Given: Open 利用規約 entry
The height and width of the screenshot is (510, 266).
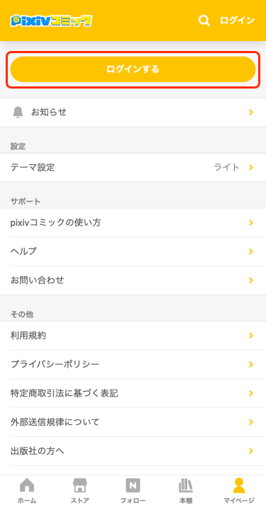Looking at the screenshot, I should [133, 336].
